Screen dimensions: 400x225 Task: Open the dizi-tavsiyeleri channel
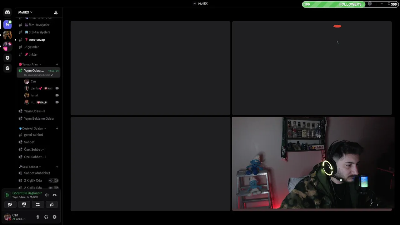pyautogui.click(x=38, y=32)
